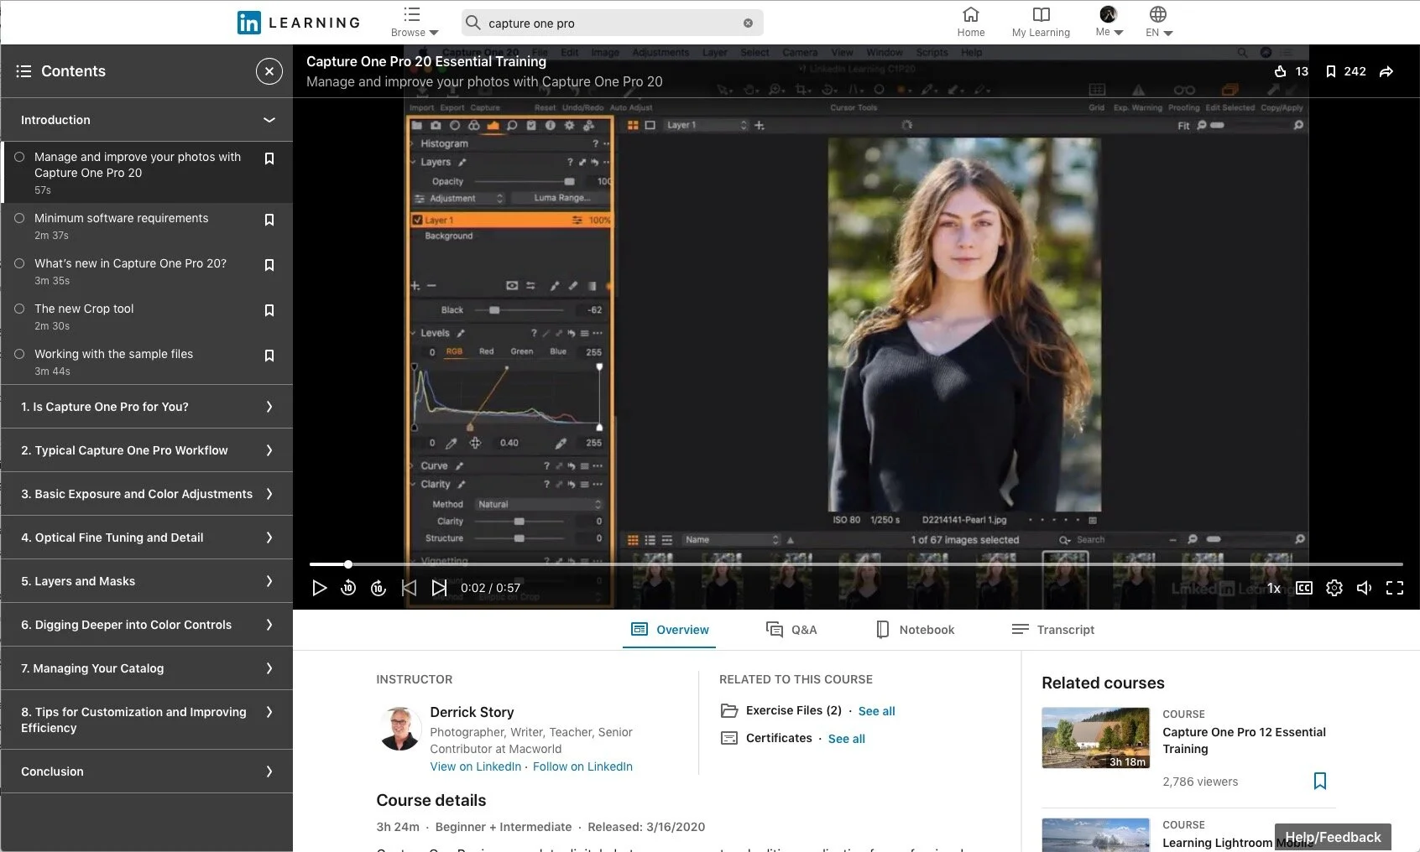Go to Home
The width and height of the screenshot is (1420, 852).
(x=971, y=23)
